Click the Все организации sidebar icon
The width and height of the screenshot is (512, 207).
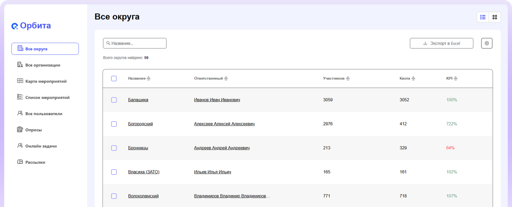(20, 65)
